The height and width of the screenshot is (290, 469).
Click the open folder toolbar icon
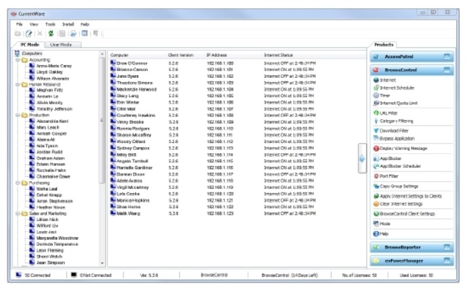point(18,33)
